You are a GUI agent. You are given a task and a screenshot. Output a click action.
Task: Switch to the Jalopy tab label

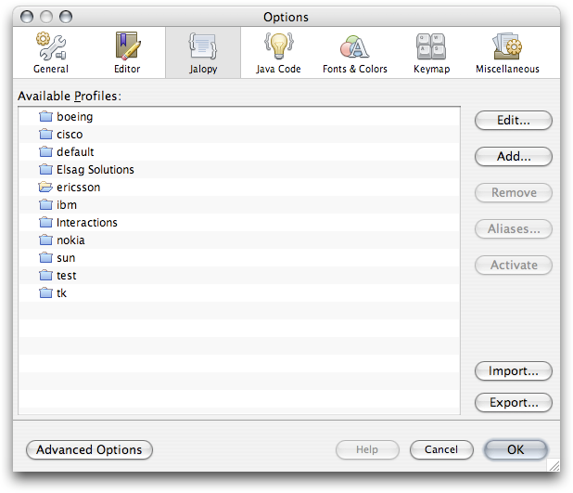203,70
